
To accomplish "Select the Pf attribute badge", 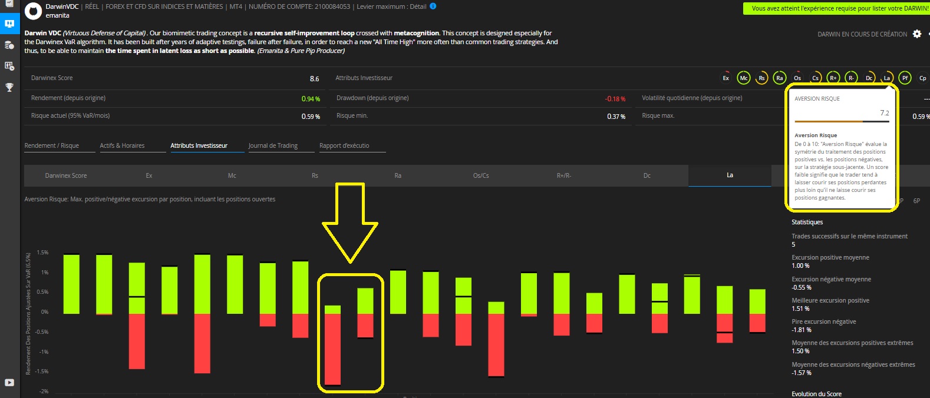I will [x=905, y=78].
